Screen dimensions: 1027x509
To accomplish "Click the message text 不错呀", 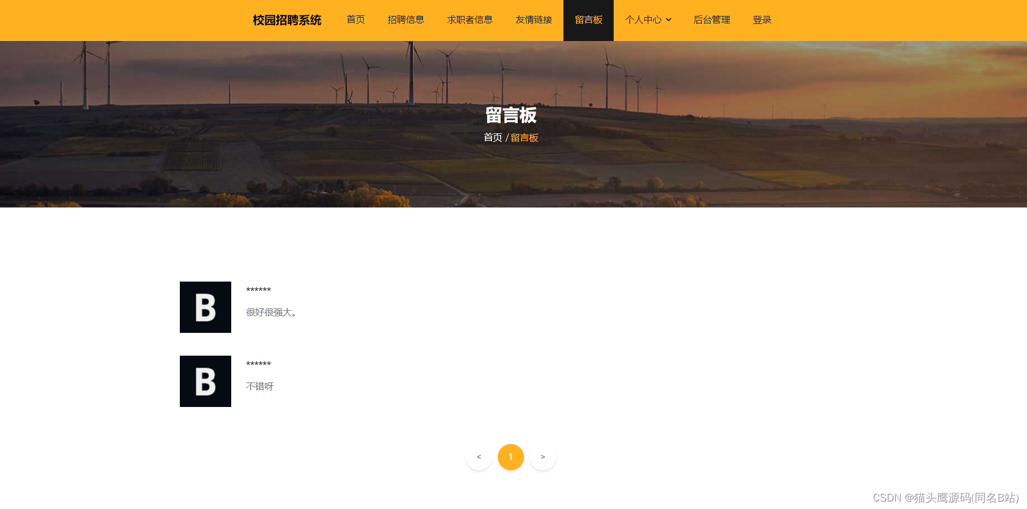I will point(260,386).
